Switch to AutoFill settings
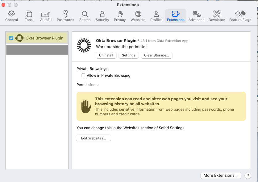The width and height of the screenshot is (258, 182). 46,16
